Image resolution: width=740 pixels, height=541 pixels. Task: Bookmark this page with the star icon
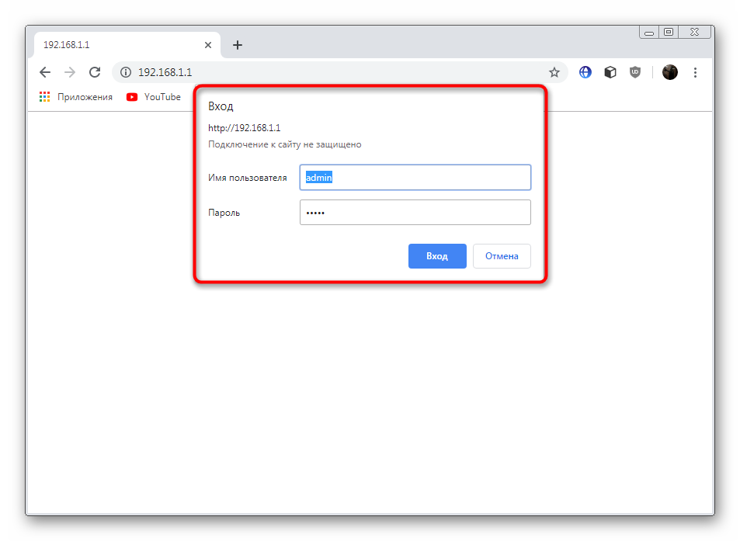pos(554,72)
